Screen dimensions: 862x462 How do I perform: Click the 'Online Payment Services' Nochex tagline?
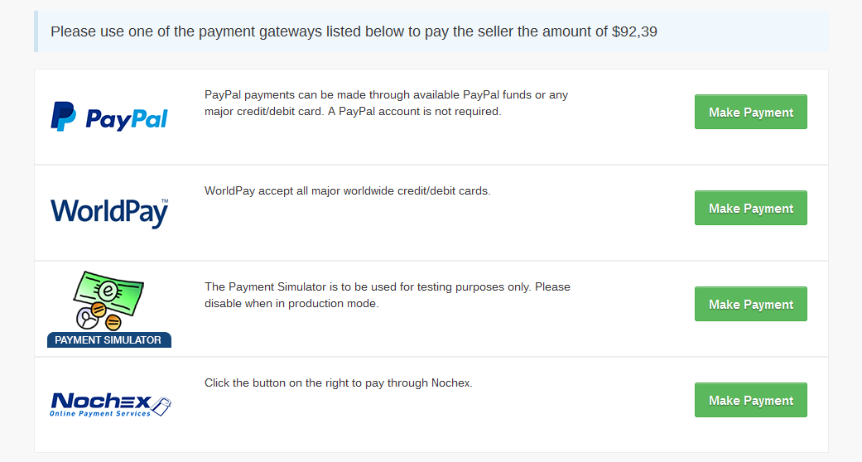pyautogui.click(x=100, y=413)
